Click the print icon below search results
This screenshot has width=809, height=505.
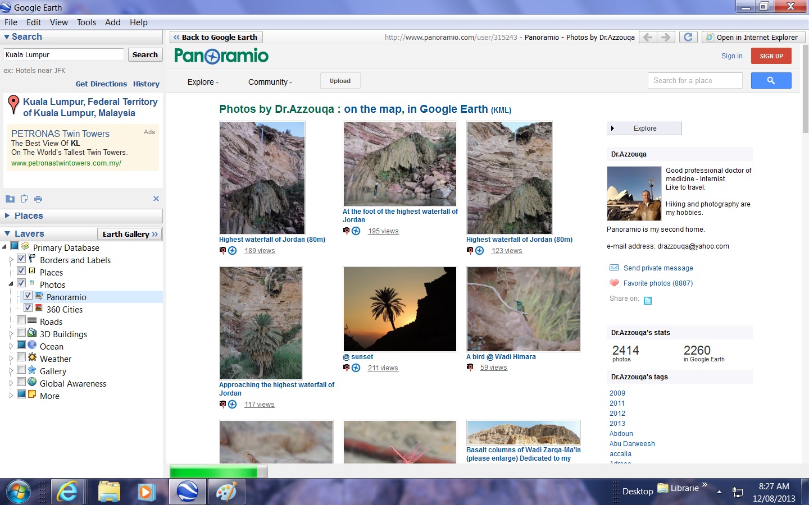point(38,199)
